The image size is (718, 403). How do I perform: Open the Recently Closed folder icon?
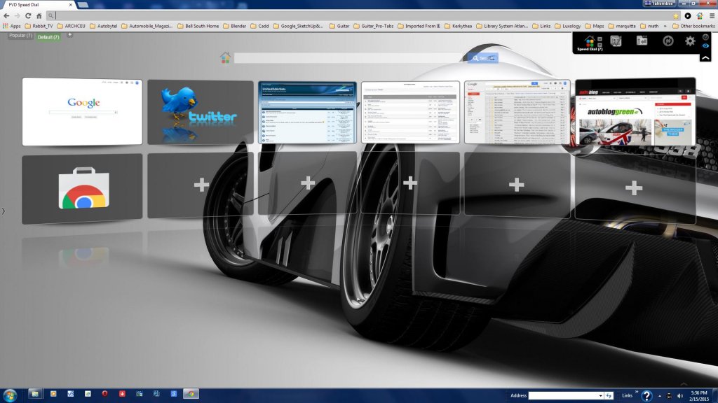click(x=642, y=41)
